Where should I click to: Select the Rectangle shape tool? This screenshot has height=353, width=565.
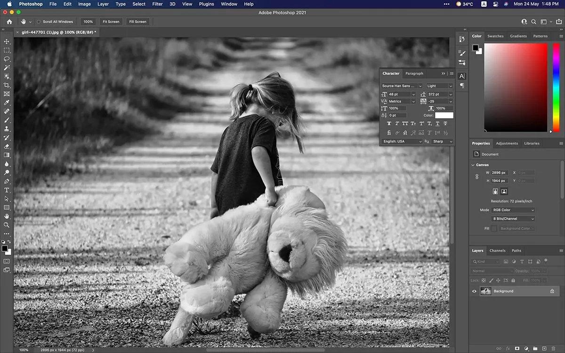click(x=7, y=208)
